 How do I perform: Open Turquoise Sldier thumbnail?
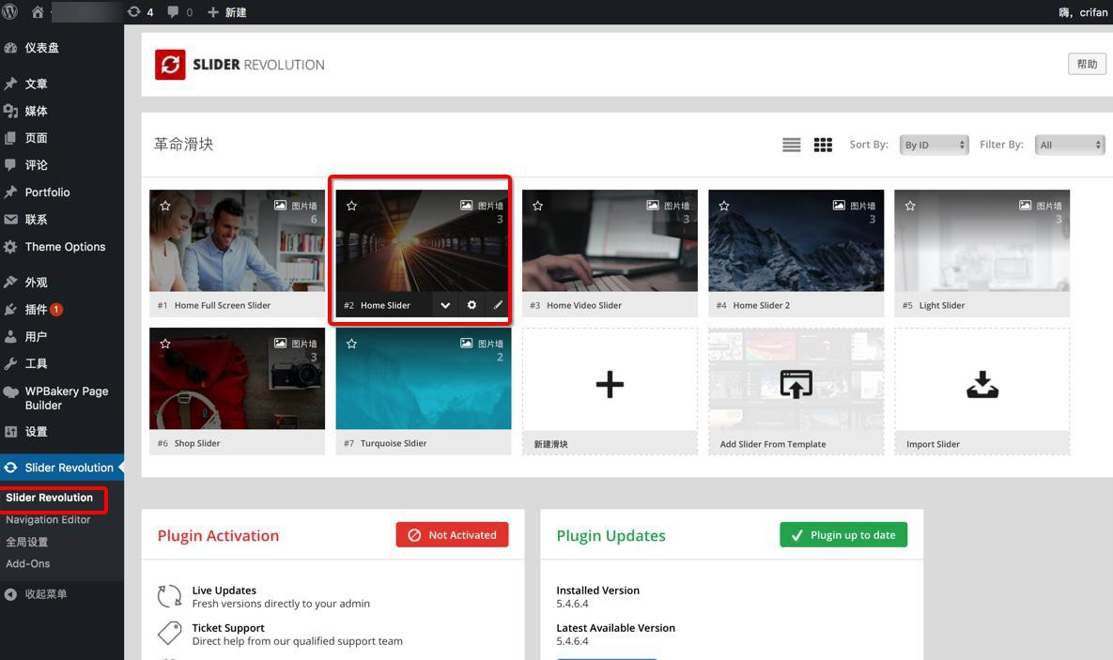[x=423, y=378]
